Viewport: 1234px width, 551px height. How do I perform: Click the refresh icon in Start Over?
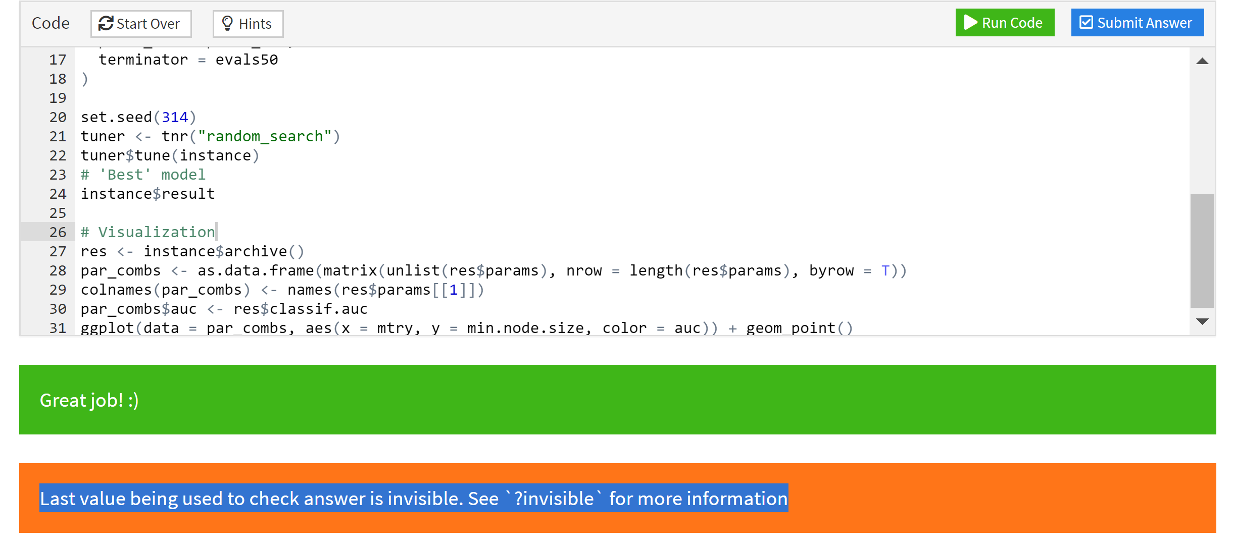[x=107, y=22]
